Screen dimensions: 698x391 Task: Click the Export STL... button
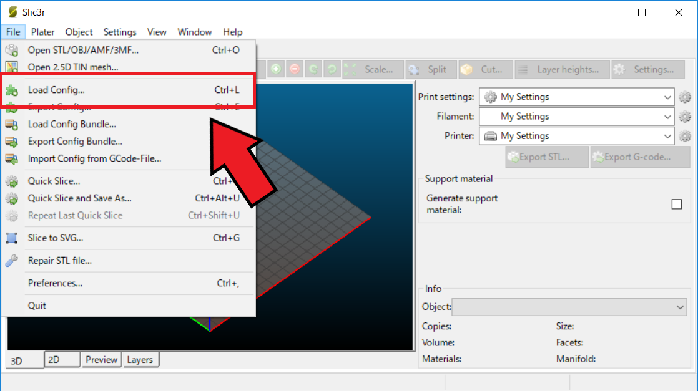click(x=547, y=157)
